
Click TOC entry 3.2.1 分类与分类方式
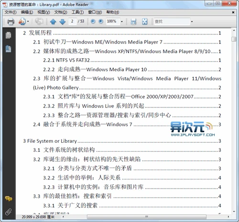click(x=132, y=169)
